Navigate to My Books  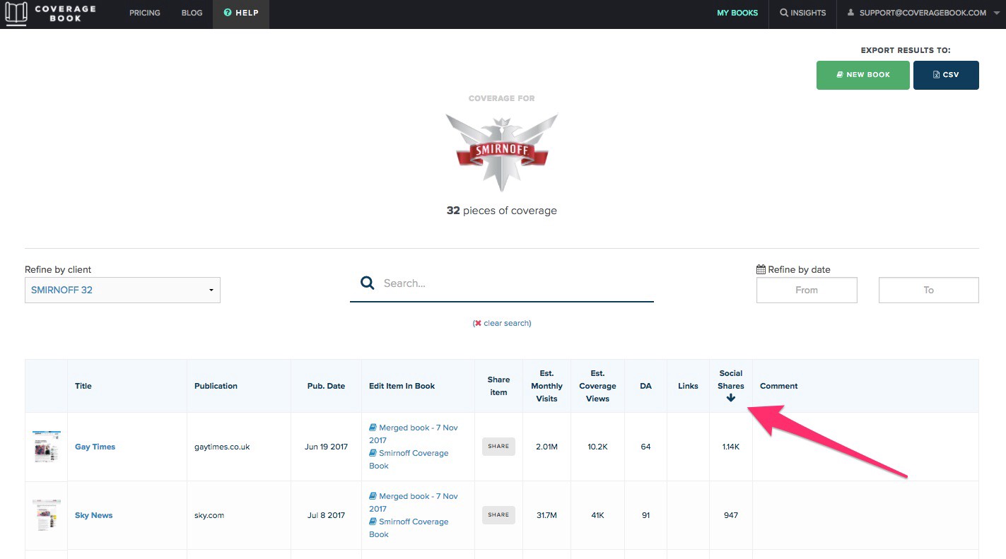tap(737, 13)
